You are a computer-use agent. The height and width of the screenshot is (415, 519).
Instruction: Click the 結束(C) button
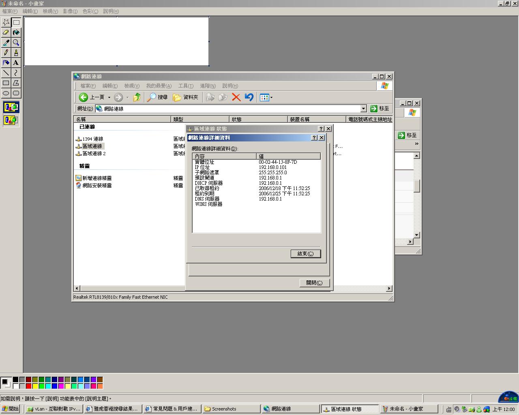click(x=305, y=254)
